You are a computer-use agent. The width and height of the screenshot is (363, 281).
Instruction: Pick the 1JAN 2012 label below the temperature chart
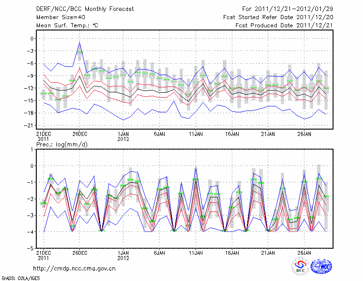[123, 137]
